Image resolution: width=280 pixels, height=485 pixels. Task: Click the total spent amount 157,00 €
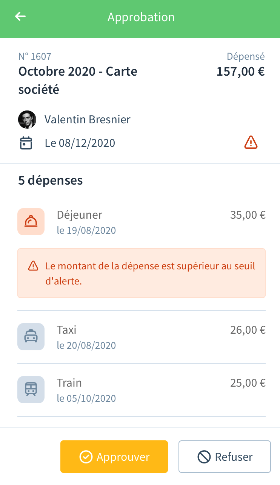point(241,71)
